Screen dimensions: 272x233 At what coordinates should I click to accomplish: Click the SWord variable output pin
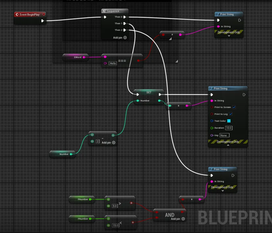coord(84,57)
